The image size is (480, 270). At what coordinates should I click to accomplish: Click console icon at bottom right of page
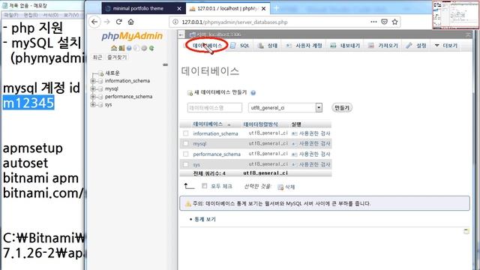point(466,231)
